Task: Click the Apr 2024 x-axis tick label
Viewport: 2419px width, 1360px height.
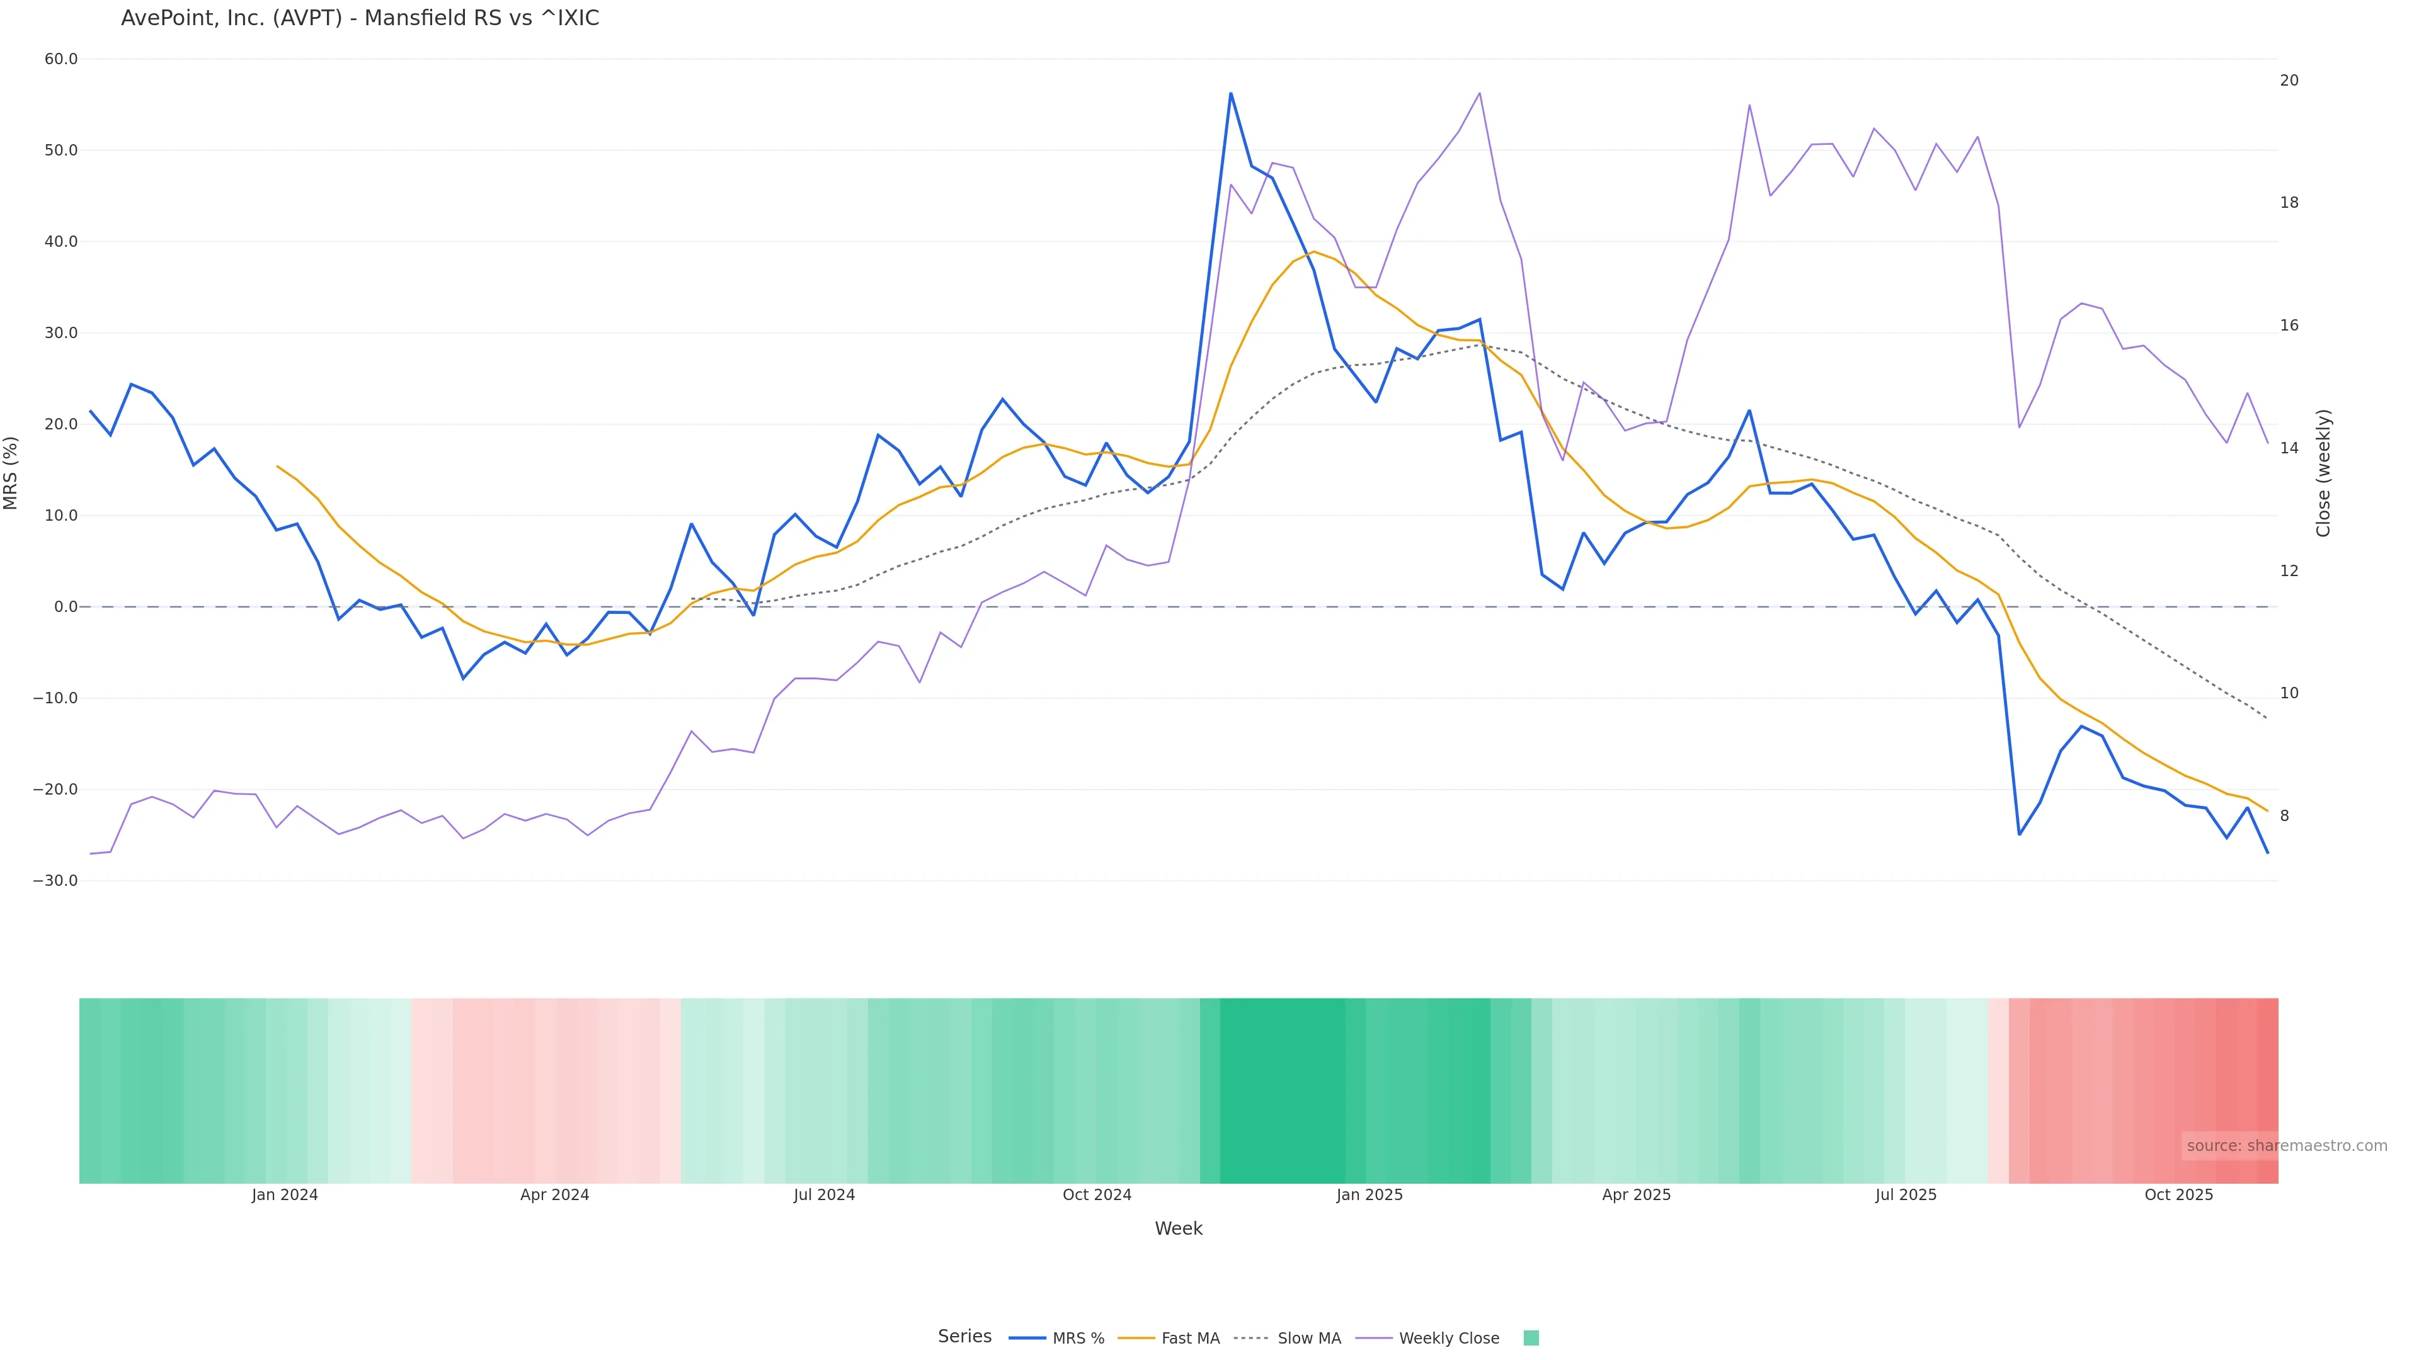Action: 554,1196
